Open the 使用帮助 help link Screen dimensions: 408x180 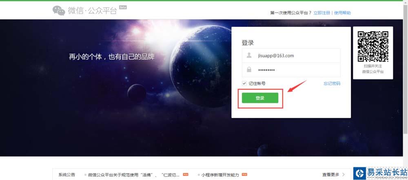click(342, 13)
